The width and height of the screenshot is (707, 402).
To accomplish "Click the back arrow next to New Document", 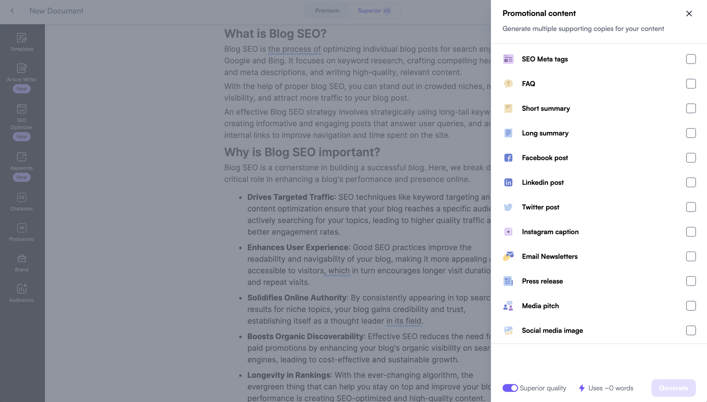I will [x=12, y=11].
